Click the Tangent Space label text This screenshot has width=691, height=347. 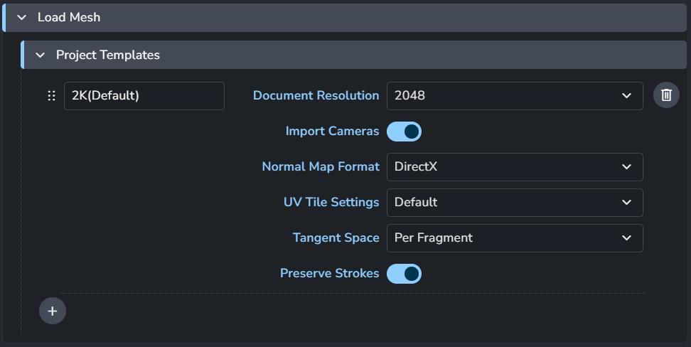pyautogui.click(x=336, y=238)
